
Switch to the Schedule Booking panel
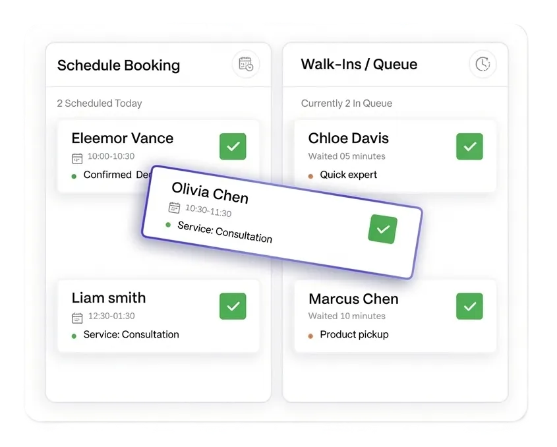pos(119,65)
